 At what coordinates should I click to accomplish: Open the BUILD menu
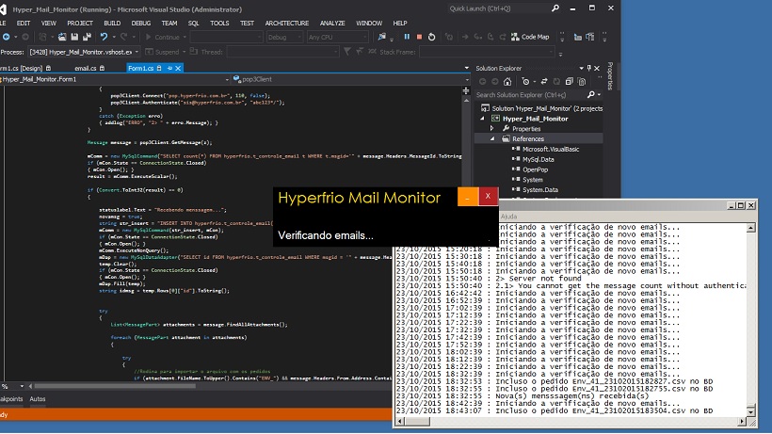112,24
